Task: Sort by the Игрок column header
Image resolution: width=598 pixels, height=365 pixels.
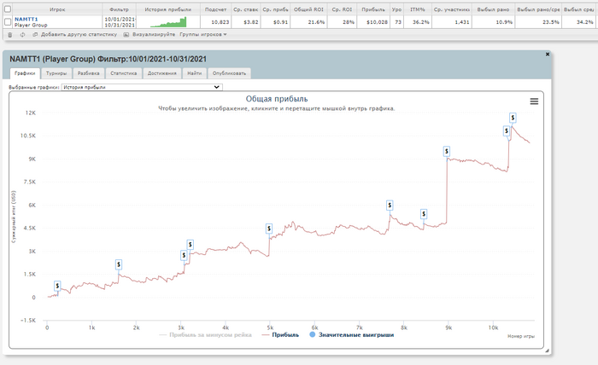Action: [57, 9]
